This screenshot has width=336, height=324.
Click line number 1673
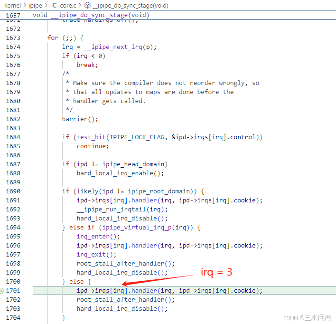[13, 38]
